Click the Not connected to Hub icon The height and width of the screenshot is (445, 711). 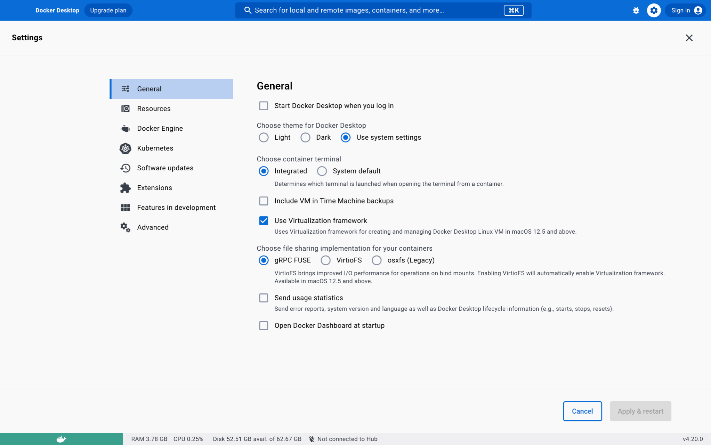pos(312,439)
